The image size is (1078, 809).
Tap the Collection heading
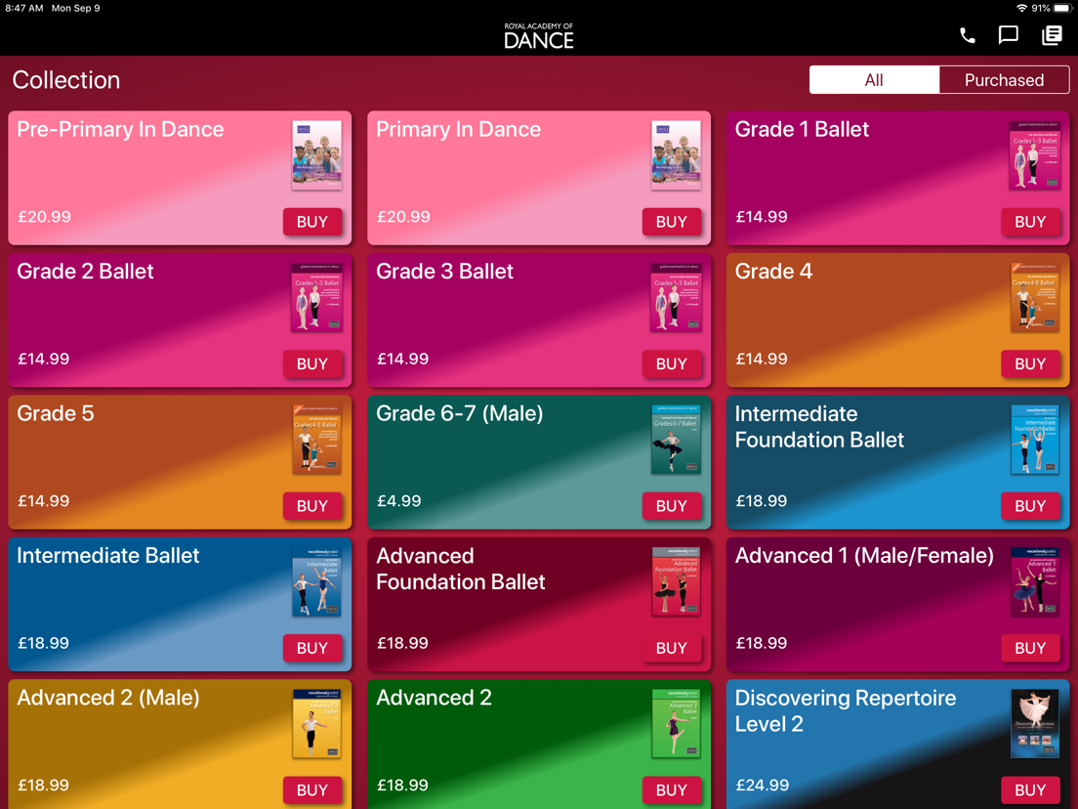[66, 80]
